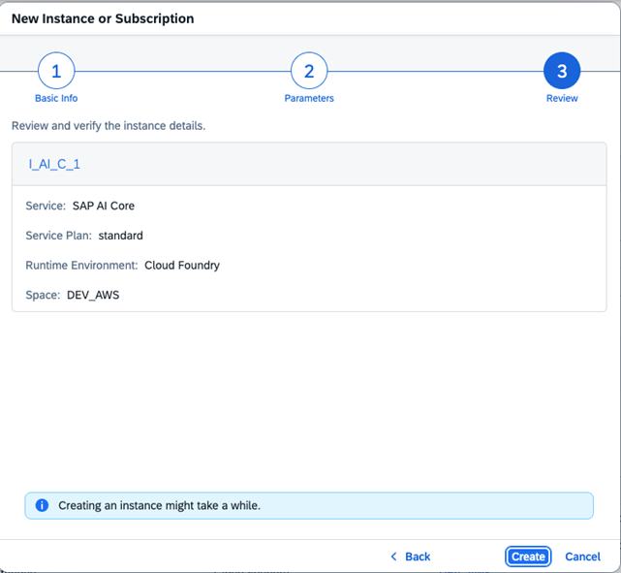Click the step 1 circle in wizard
Image resolution: width=621 pixels, height=573 pixels.
(x=56, y=71)
